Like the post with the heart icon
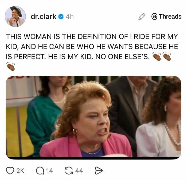 coord(10,171)
